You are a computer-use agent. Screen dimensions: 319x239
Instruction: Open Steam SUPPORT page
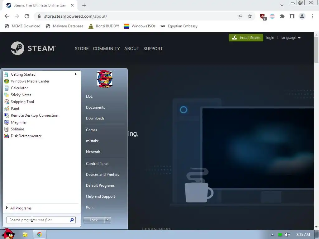153,49
